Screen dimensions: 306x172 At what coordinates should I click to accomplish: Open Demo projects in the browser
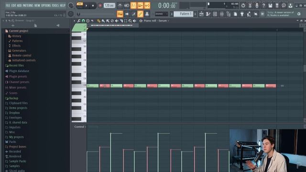pyautogui.click(x=18, y=108)
